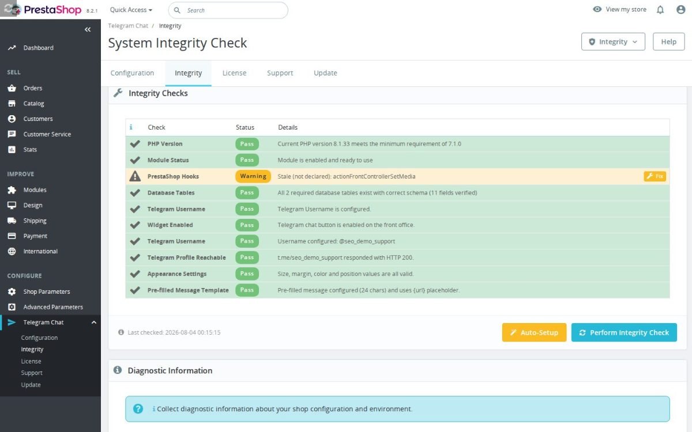This screenshot has height=432, width=692.
Task: Click the Auto-Setup button
Action: [x=534, y=332]
